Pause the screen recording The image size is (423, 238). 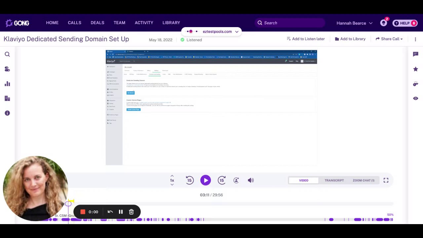point(121,212)
